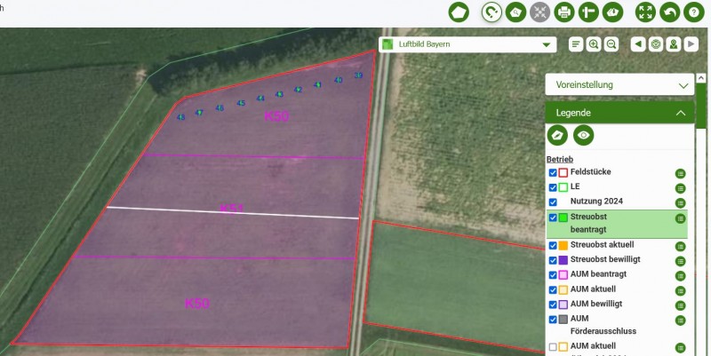711x356 pixels.
Task: Open the options menu for Nutzung 2024
Action: coord(681,202)
